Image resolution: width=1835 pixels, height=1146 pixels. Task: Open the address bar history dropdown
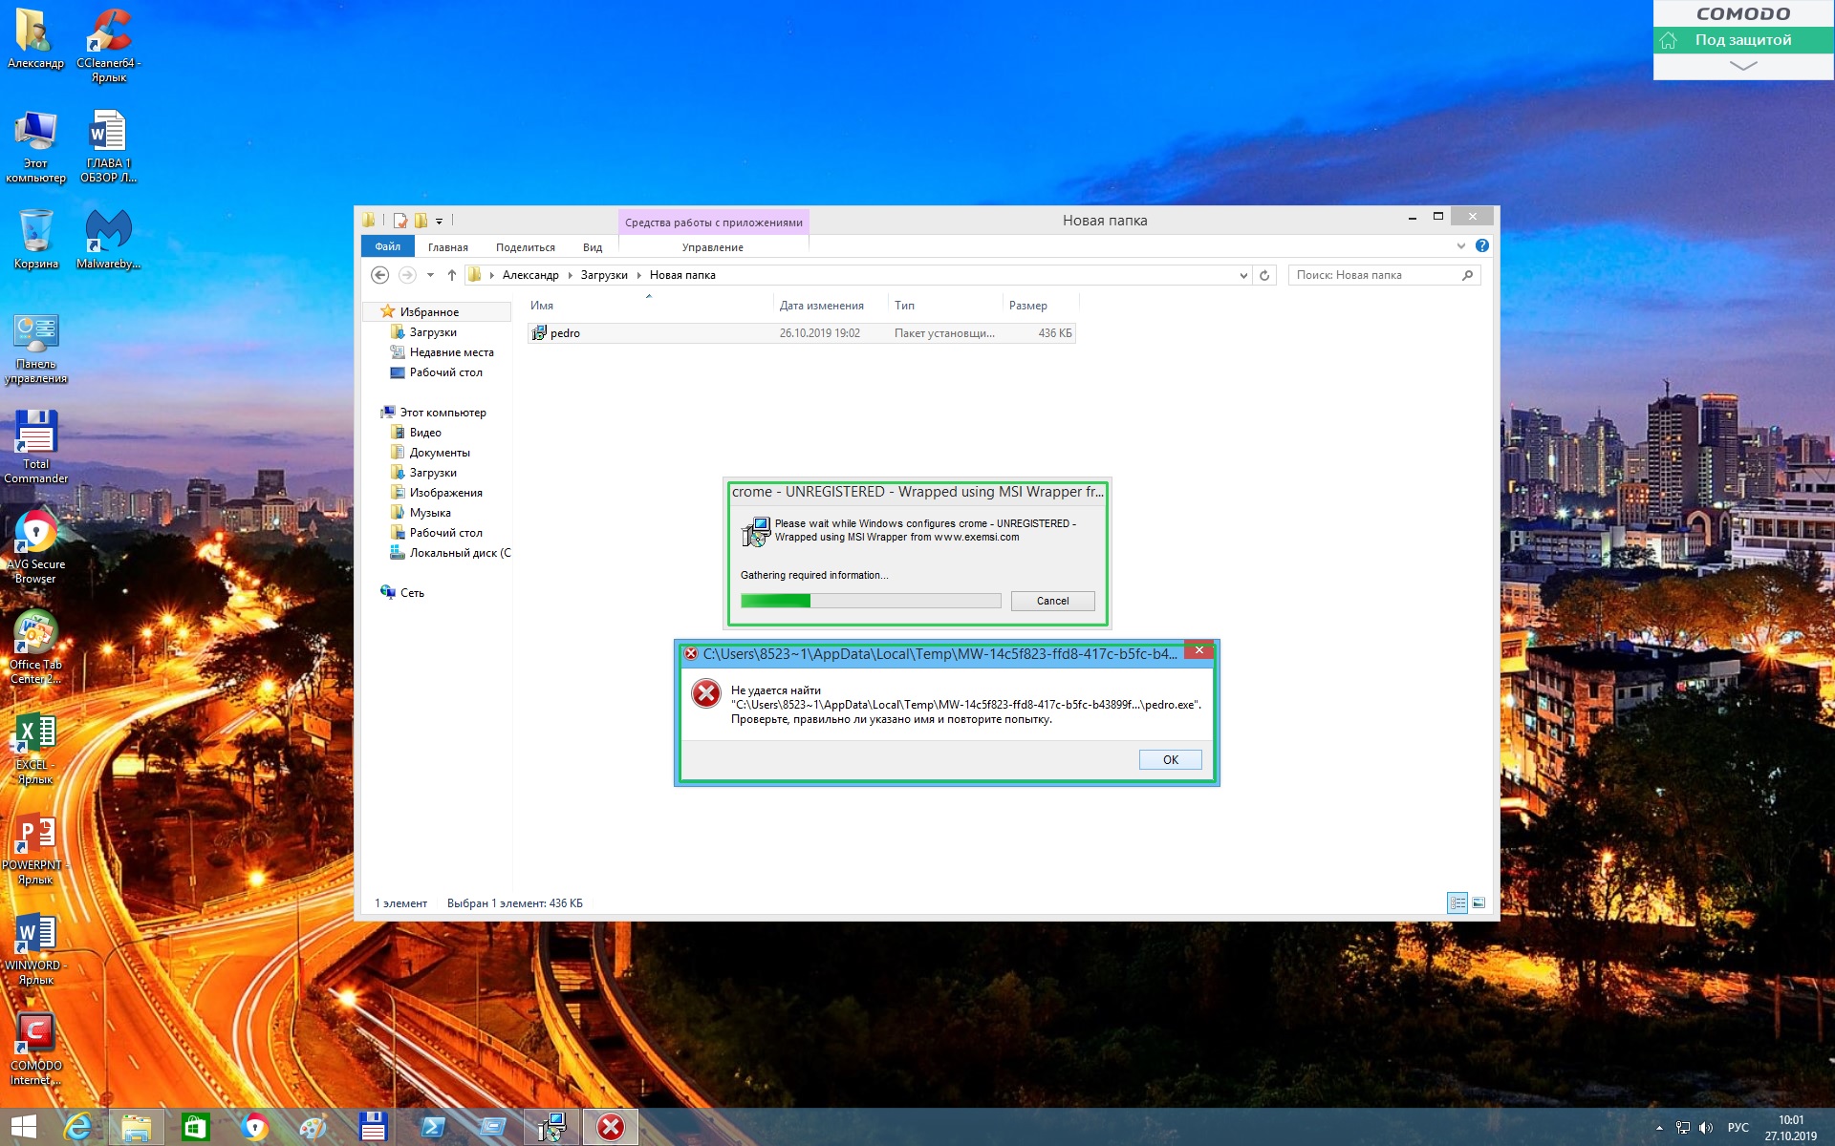point(1243,275)
